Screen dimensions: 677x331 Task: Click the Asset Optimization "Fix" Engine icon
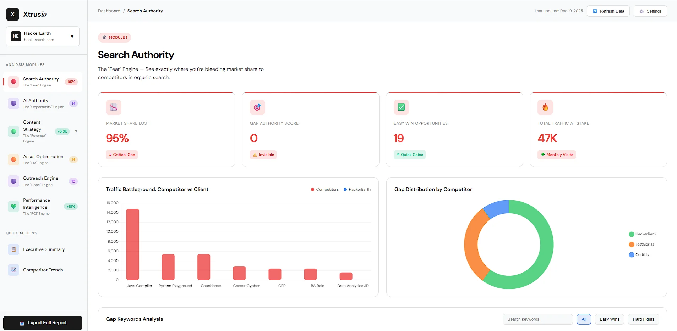[x=13, y=159]
